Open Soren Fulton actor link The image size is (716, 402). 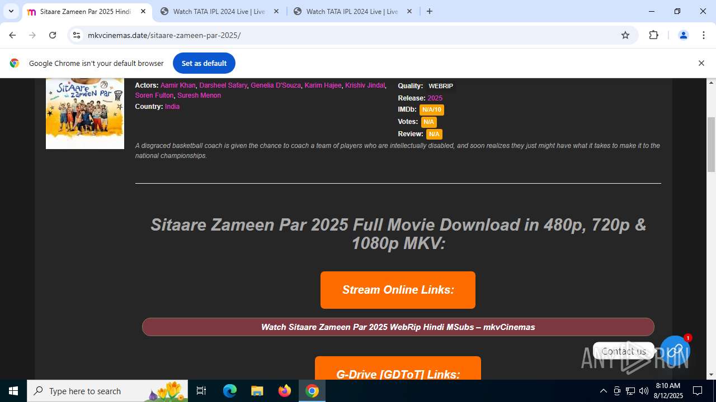tap(154, 95)
